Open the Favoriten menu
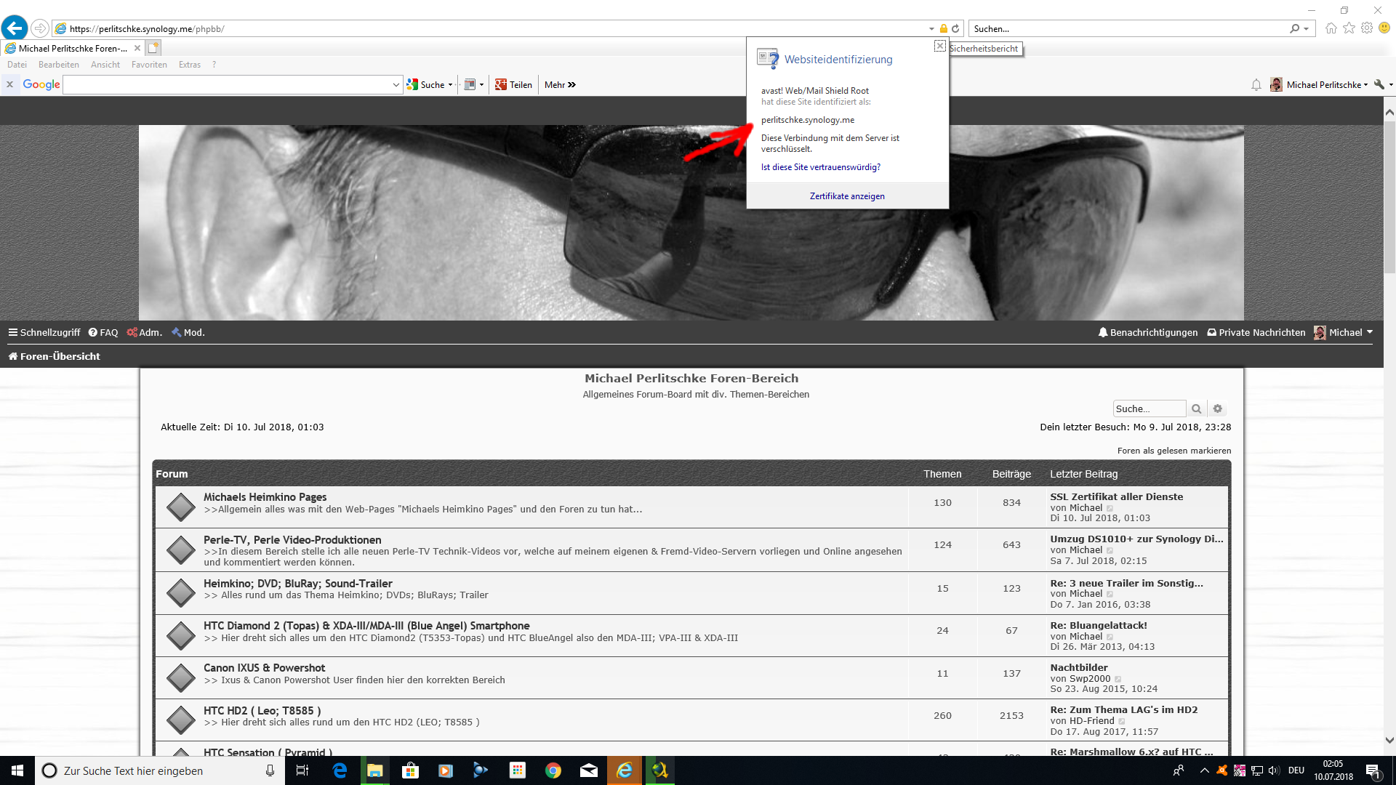Viewport: 1396px width, 785px height. coord(149,65)
